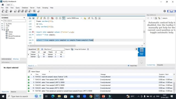This screenshot has height=99, width=176.
Task: Toggle the bottom output panel
Action: (x=171, y=11)
